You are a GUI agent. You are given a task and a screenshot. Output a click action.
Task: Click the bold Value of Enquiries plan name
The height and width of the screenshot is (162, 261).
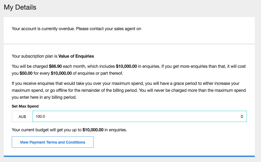coord(76,56)
